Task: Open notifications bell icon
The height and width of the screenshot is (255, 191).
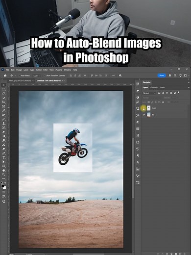Action: (x=170, y=76)
